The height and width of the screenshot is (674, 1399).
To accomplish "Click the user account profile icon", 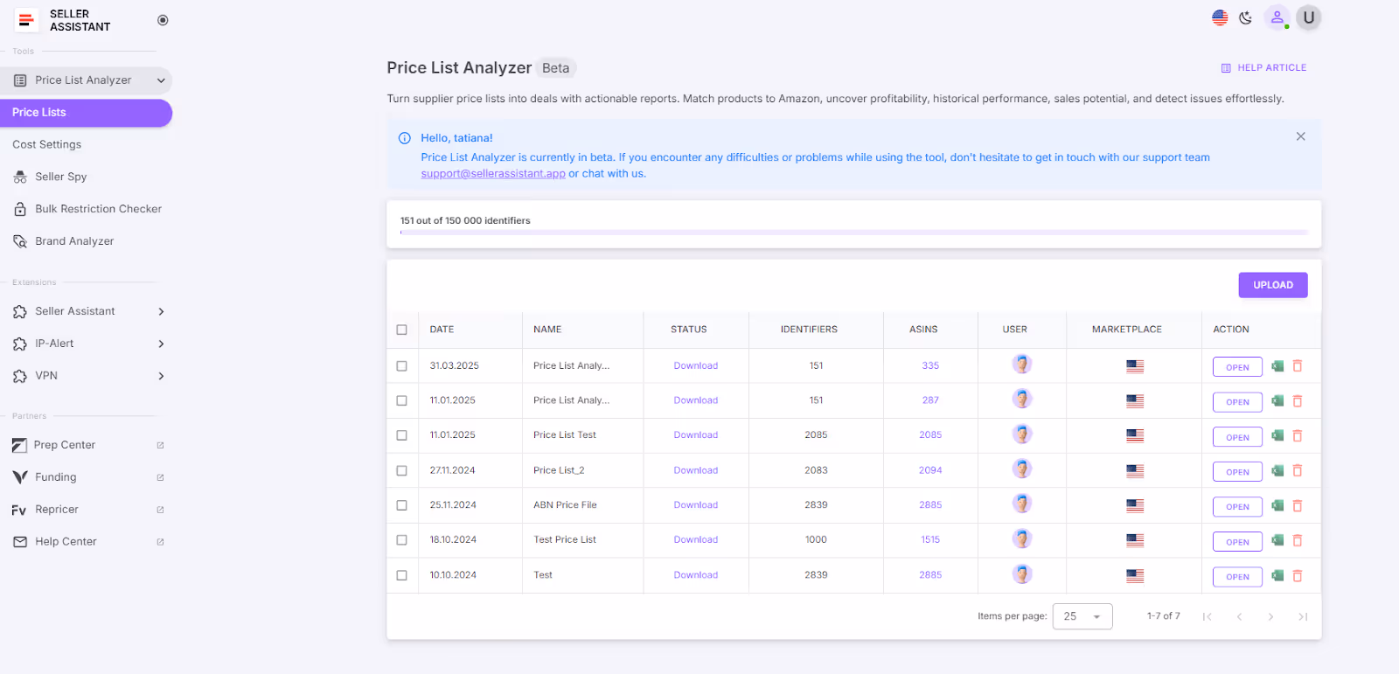I will [x=1277, y=18].
